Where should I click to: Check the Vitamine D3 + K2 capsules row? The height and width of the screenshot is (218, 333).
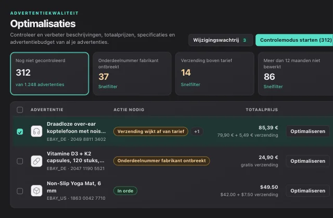coord(20,161)
